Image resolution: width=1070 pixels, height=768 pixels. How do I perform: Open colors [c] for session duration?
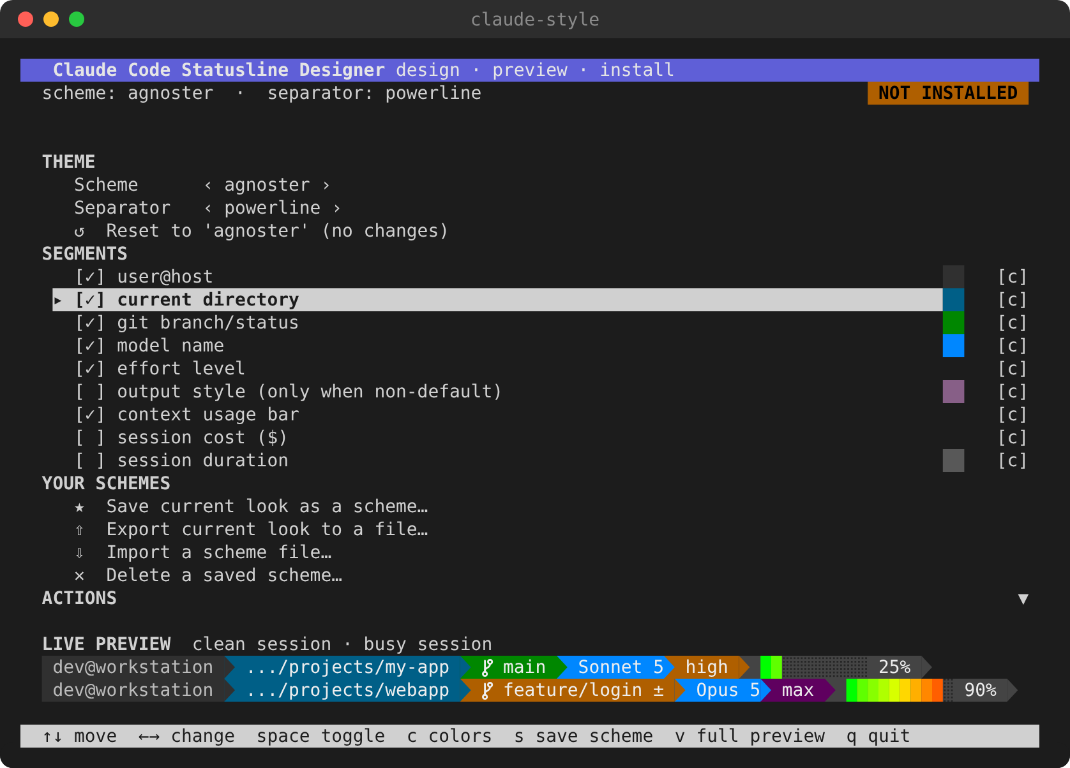click(1013, 461)
